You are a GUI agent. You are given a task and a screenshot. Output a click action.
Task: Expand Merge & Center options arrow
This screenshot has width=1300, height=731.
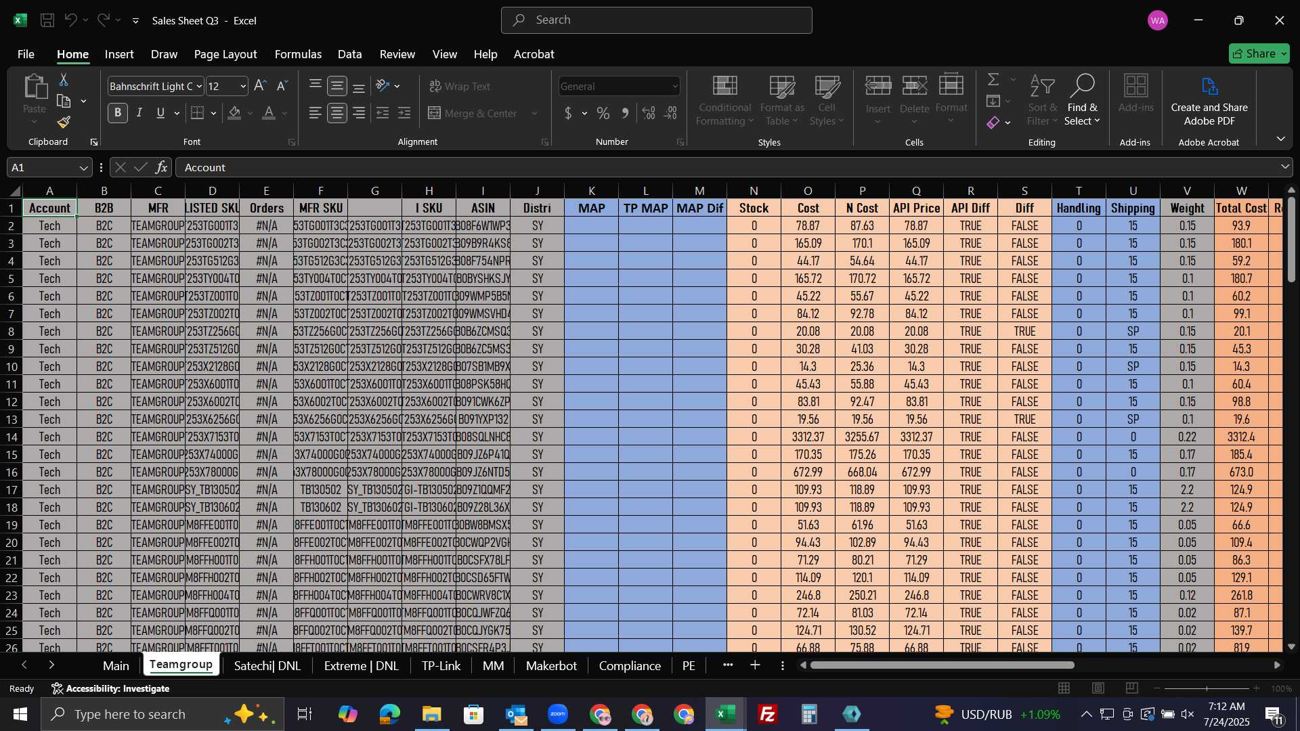[534, 113]
